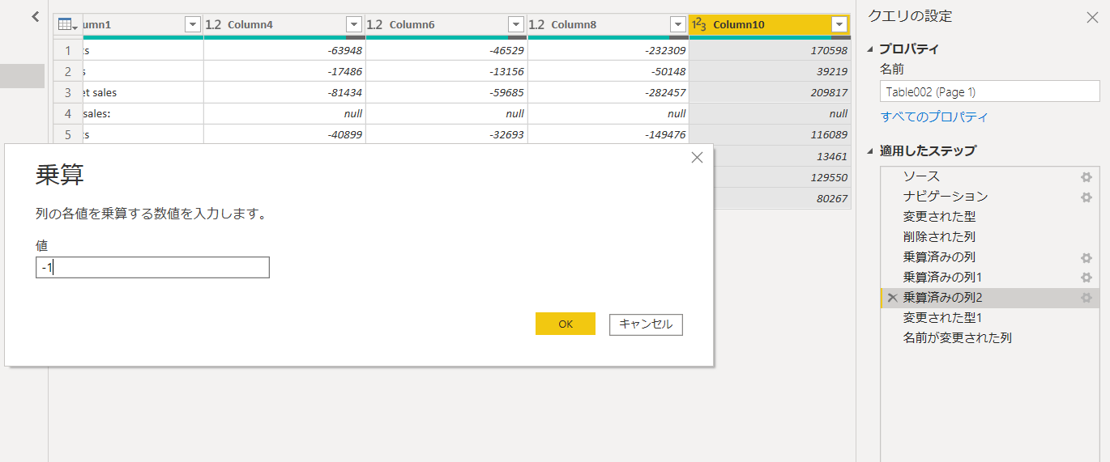Open Column1 filter dropdown
Viewport: 1110px width, 462px height.
pos(192,25)
